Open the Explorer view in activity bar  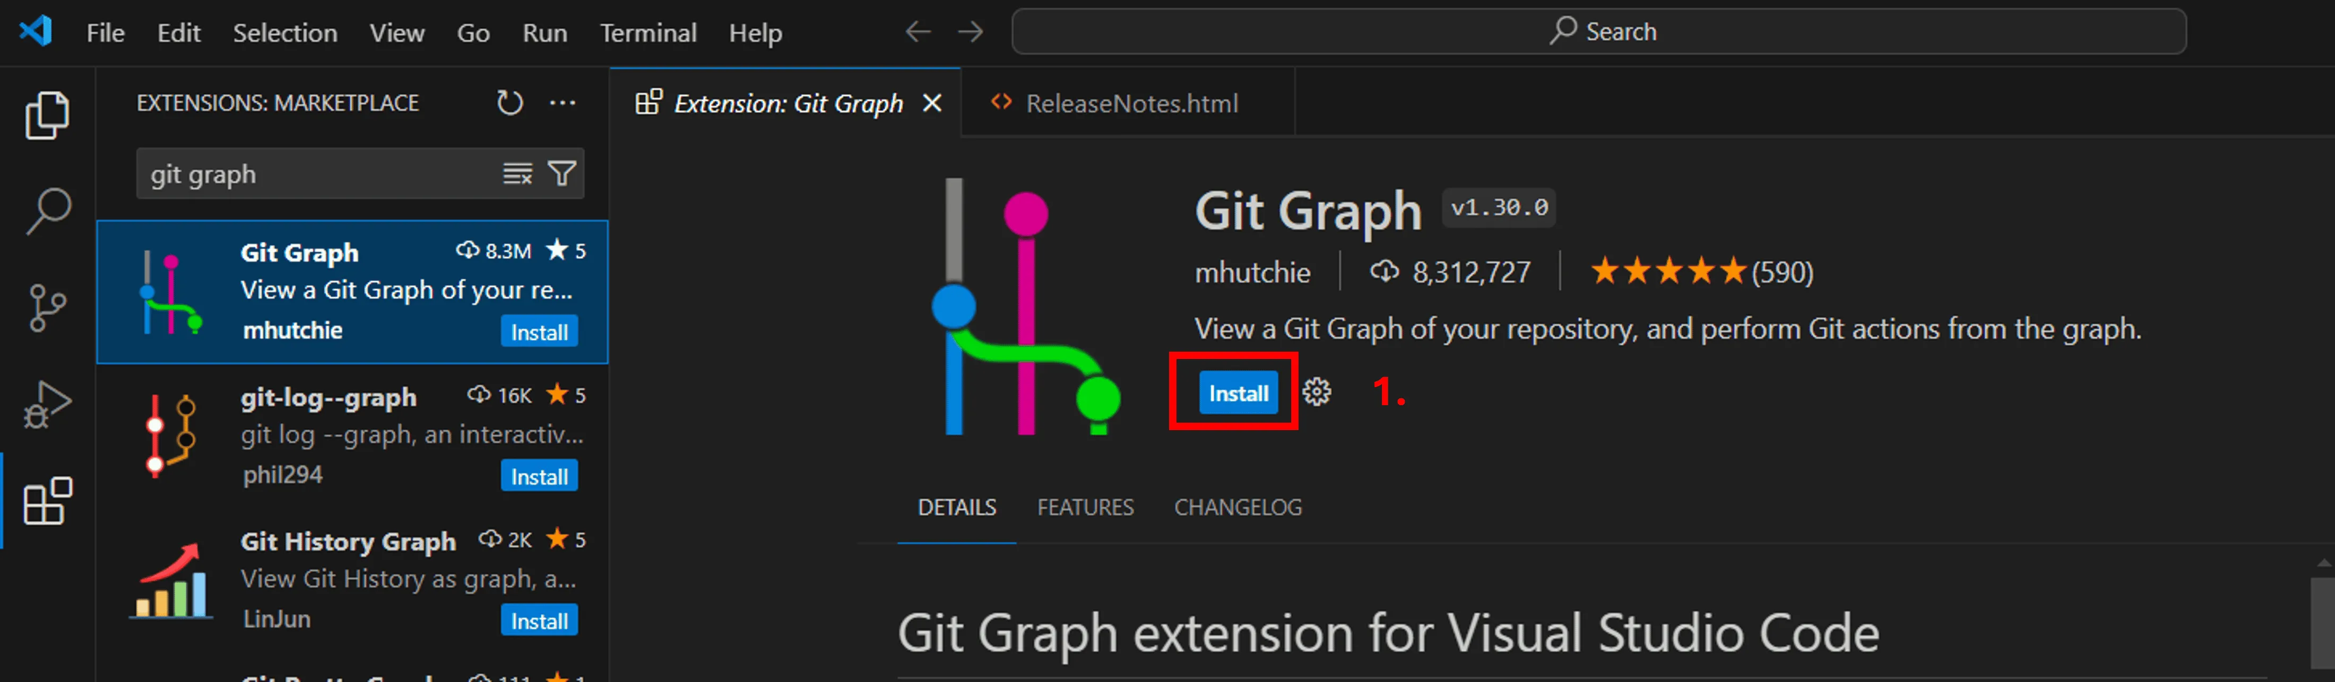click(x=47, y=115)
